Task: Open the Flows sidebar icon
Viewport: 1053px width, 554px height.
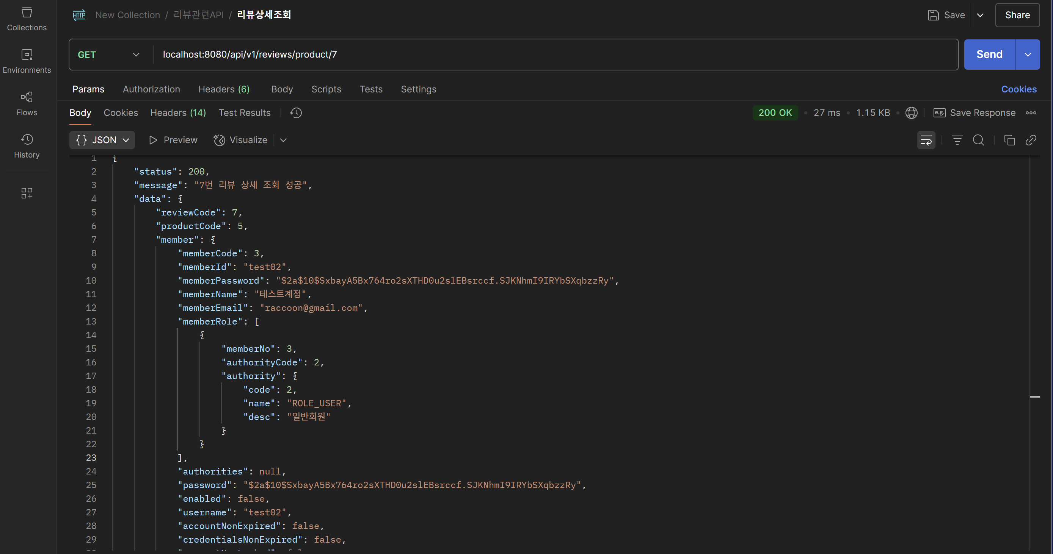Action: click(27, 103)
